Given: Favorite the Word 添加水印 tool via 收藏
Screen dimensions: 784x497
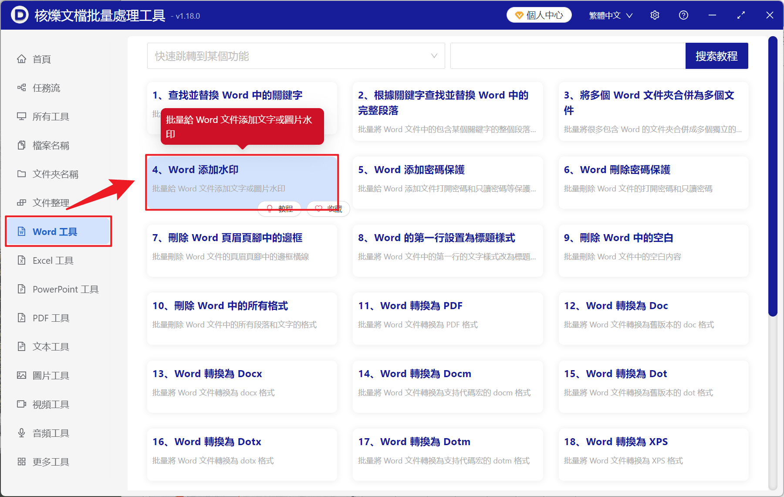Looking at the screenshot, I should click(328, 209).
